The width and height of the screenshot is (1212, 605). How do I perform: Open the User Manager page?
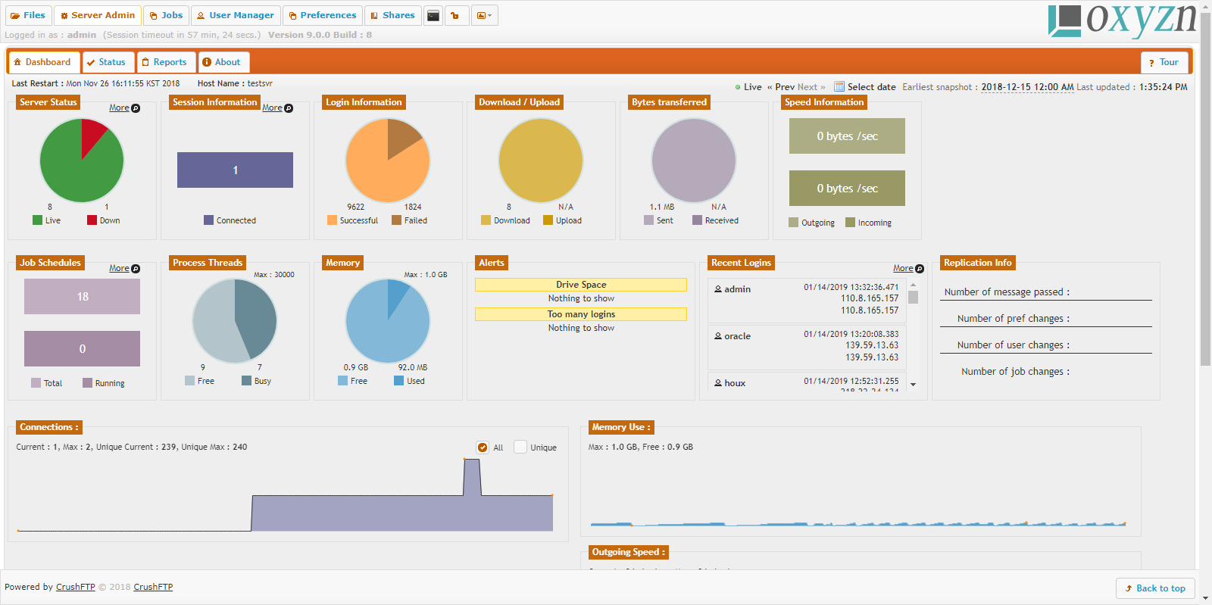click(x=236, y=16)
